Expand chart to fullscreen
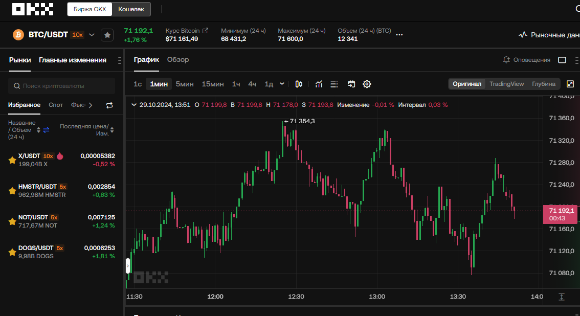580x316 pixels. coord(570,84)
